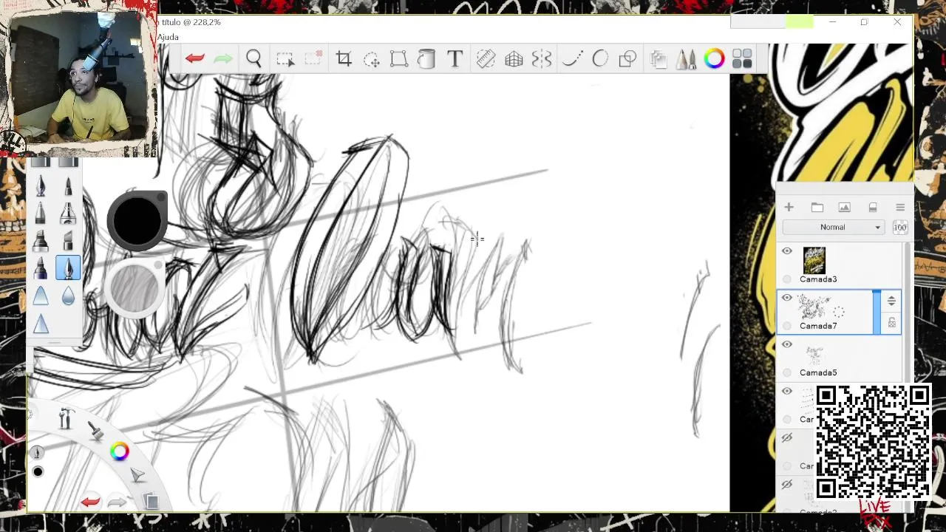Click the black current color dot in lagoon
This screenshot has height=532, width=946.
click(x=38, y=471)
